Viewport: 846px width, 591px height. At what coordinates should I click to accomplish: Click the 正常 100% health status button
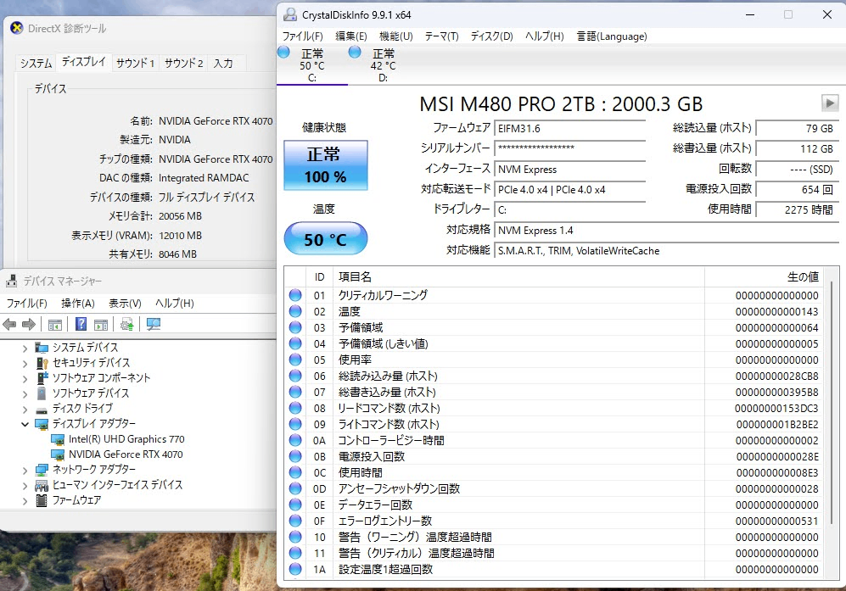[325, 165]
